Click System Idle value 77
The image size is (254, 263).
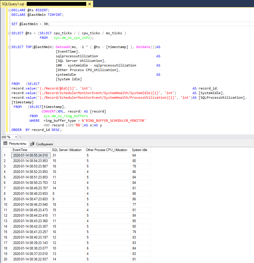[140, 205]
